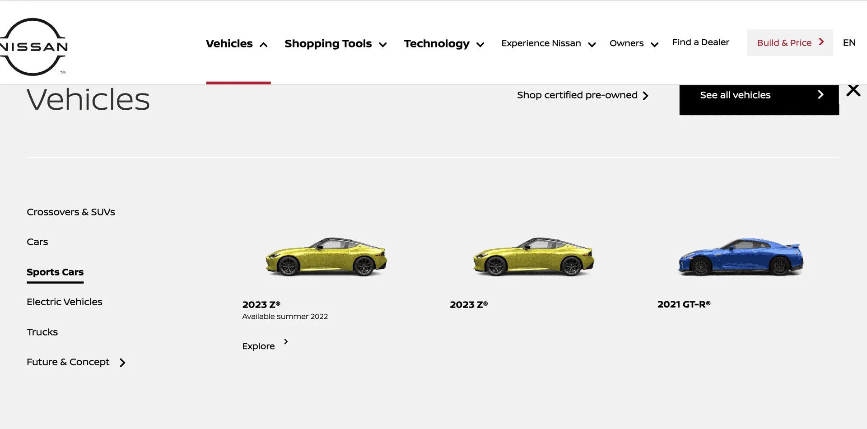Click Explore link under 2023 Z

pyautogui.click(x=258, y=346)
